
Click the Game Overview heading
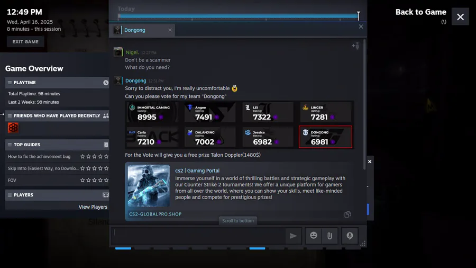pos(34,69)
